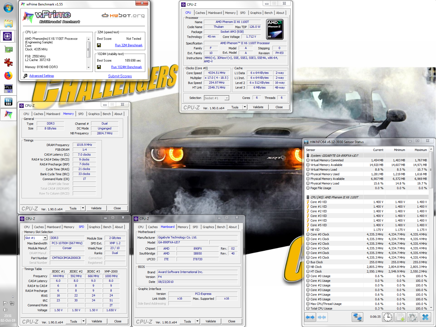Viewport: 436px width, 327px height.
Task: Open HWiNFO sensor settings gear
Action: [x=412, y=317]
